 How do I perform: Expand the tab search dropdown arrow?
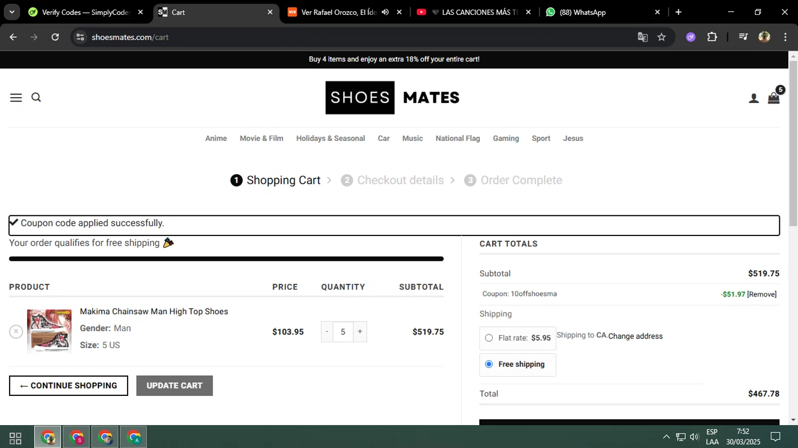(x=12, y=12)
